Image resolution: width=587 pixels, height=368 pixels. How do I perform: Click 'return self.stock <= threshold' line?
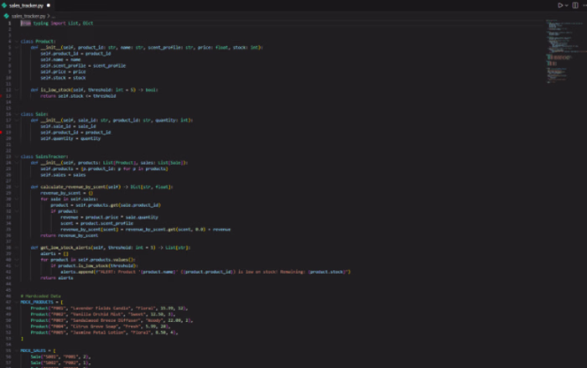78,96
